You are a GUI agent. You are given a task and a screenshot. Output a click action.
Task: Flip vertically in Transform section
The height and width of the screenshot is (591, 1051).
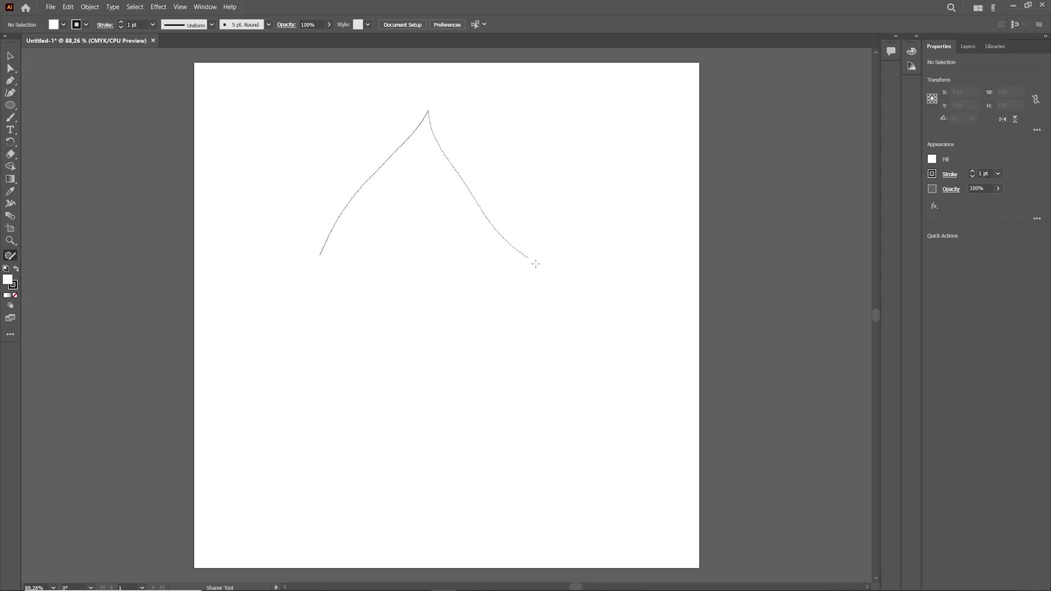point(1015,119)
